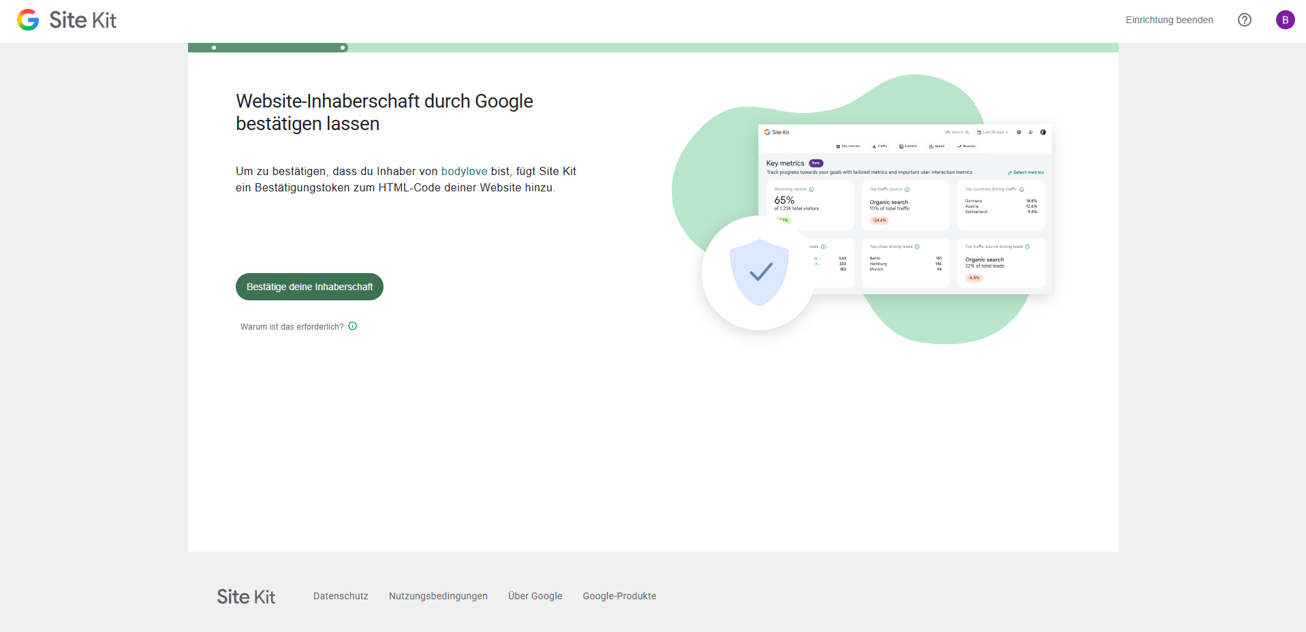
Task: Open the bodylove site link
Action: 464,171
